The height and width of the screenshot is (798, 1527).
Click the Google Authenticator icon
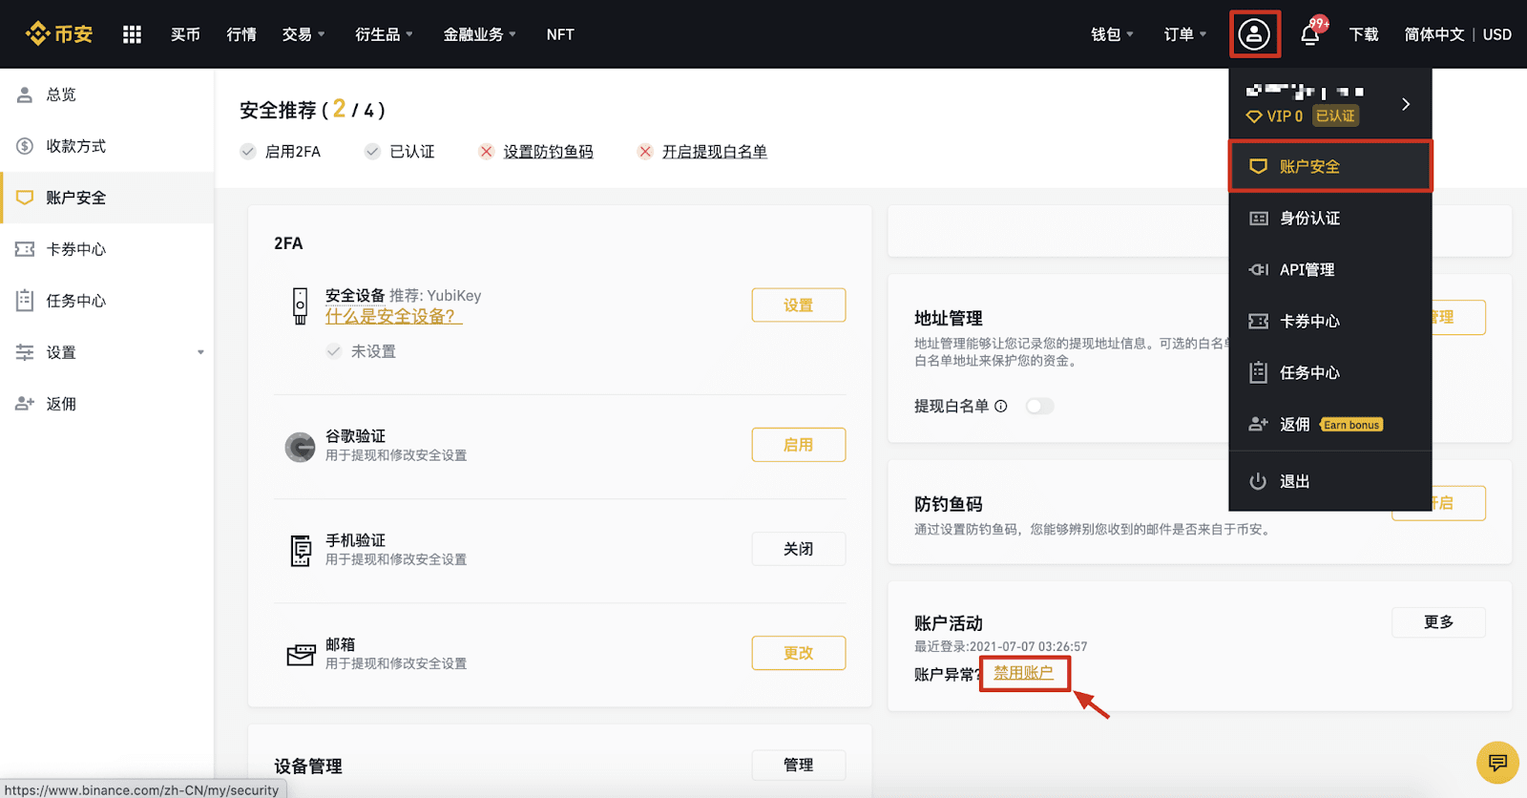click(x=300, y=446)
